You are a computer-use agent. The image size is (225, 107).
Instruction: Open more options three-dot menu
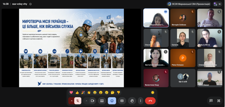coord(140,101)
